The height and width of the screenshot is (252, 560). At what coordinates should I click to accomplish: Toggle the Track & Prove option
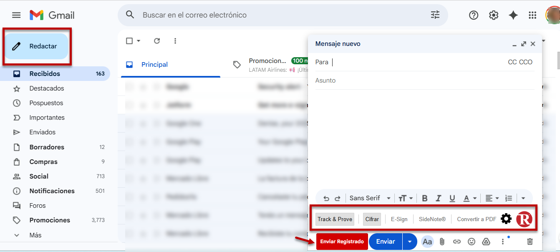(335, 219)
